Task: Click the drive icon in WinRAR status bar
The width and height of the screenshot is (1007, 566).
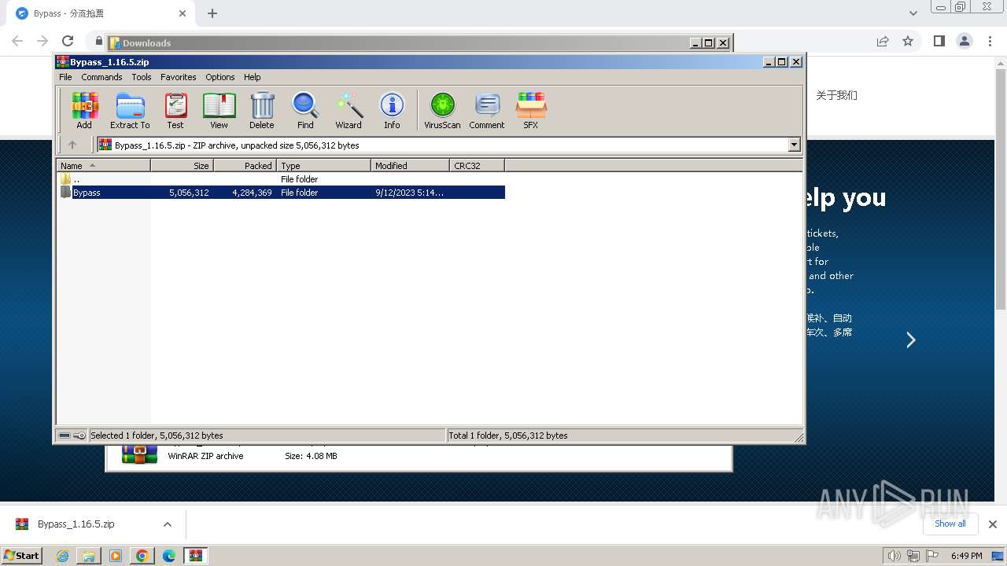Action: 65,436
